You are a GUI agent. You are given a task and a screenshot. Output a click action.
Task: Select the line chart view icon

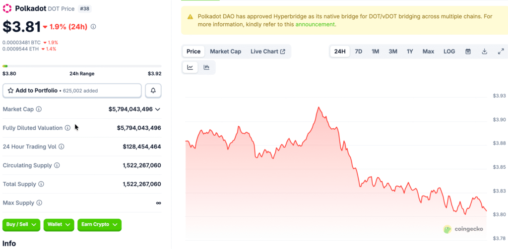tap(190, 67)
